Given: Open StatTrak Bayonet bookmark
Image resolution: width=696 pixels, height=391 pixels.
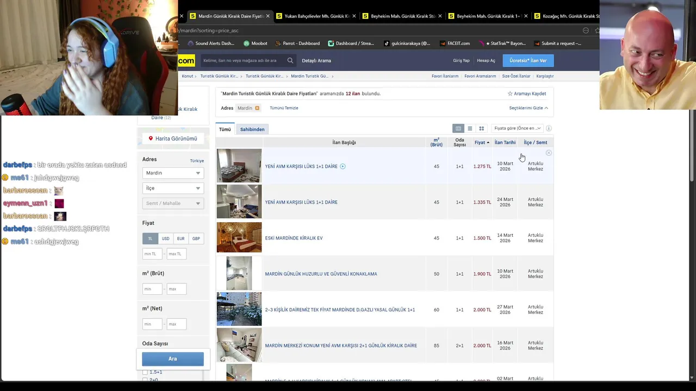Looking at the screenshot, I should click(x=502, y=43).
